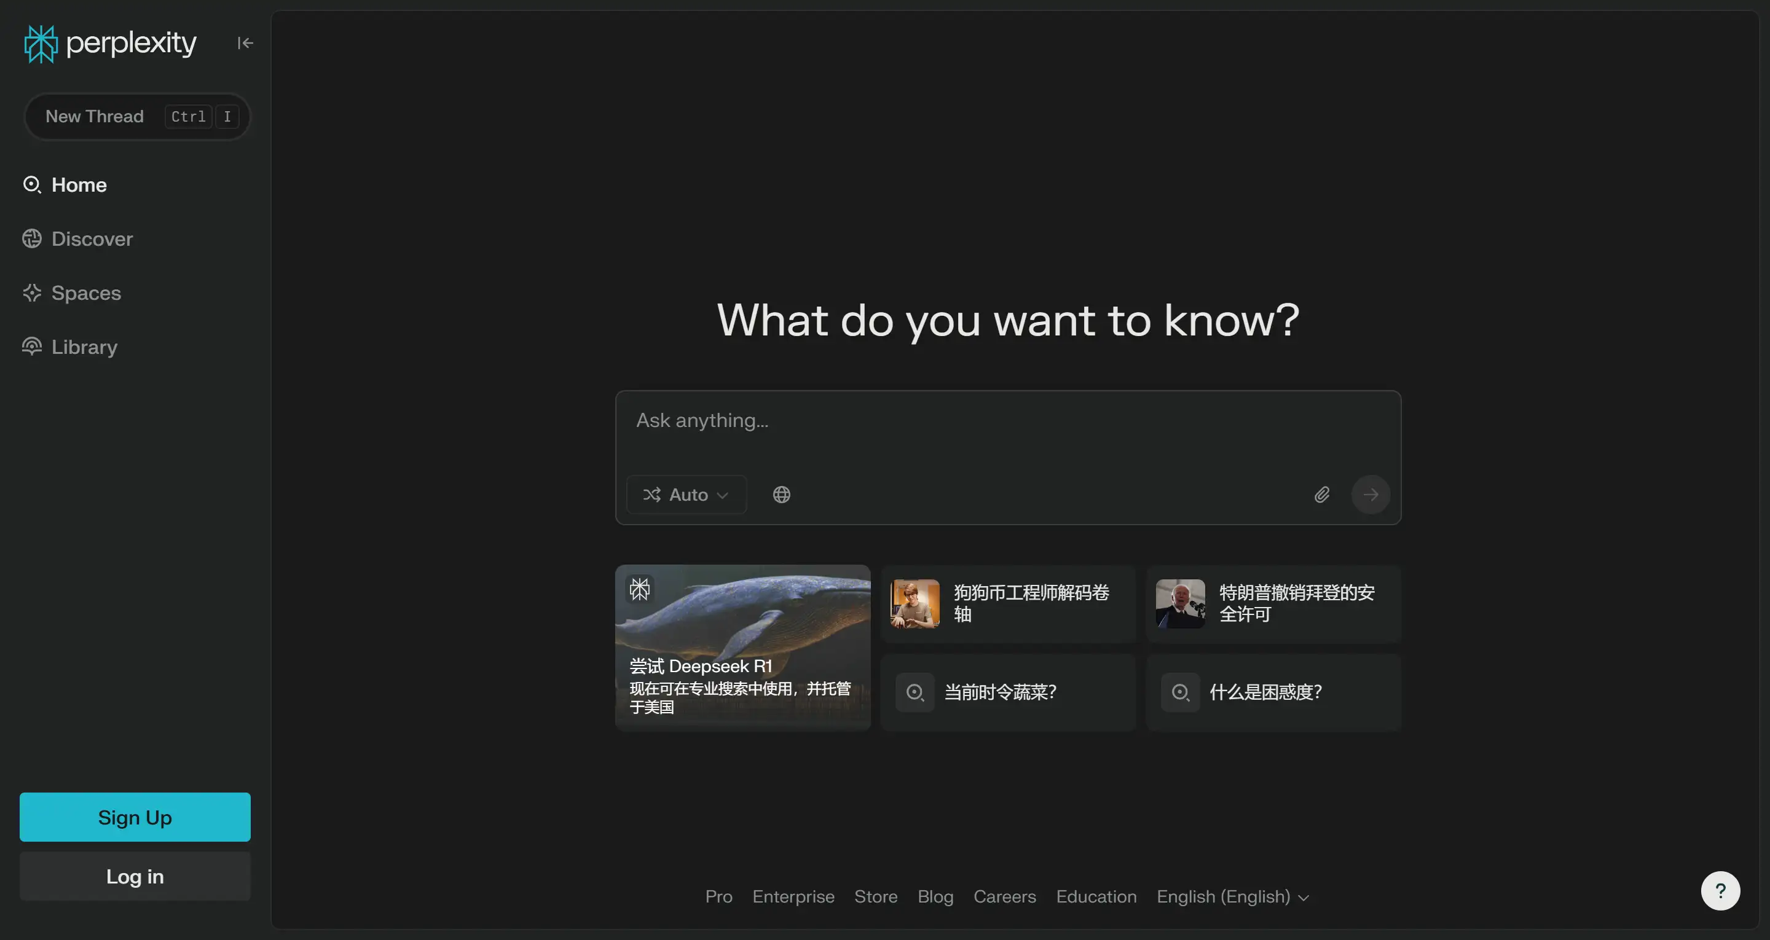Click search icon beside 当前时令蔬菜?
This screenshot has width=1770, height=940.
click(x=914, y=692)
